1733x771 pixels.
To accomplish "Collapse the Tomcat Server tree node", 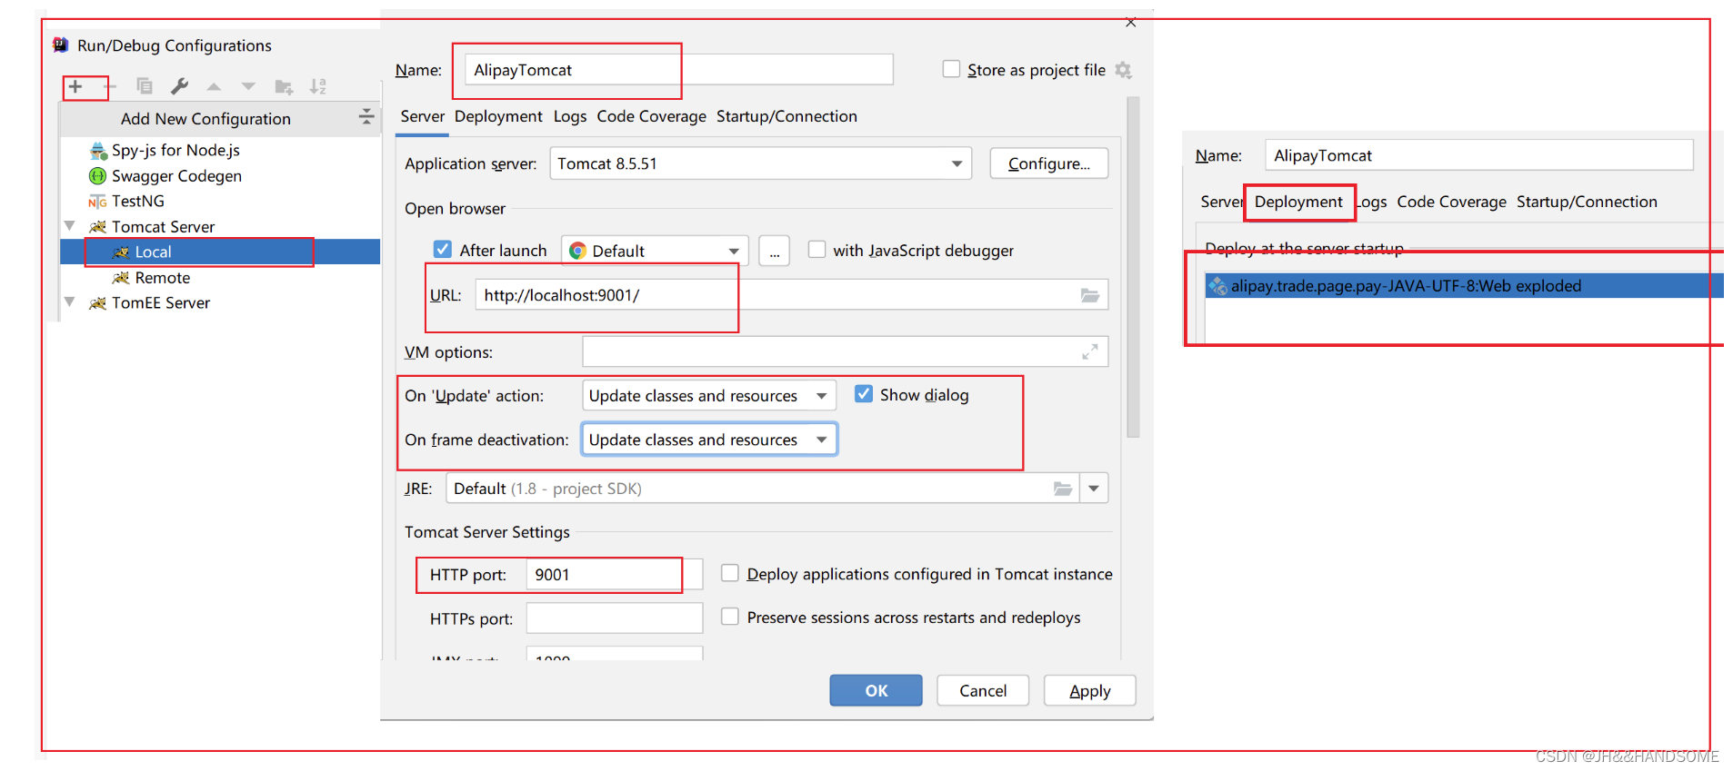I will coord(70,225).
